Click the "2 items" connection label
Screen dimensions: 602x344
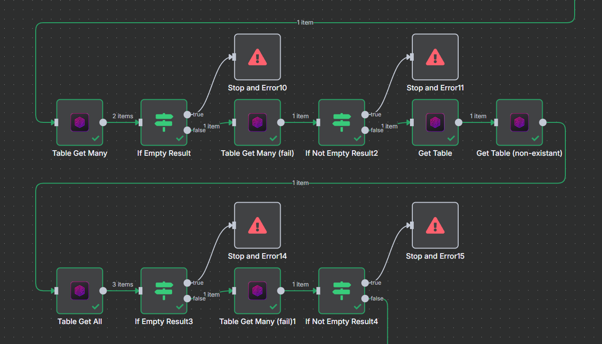click(123, 116)
